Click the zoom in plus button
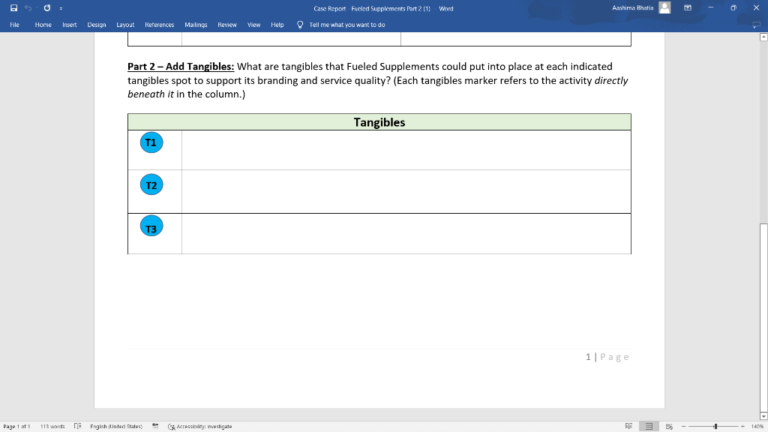Screen dimensions: 768x432 (742, 427)
